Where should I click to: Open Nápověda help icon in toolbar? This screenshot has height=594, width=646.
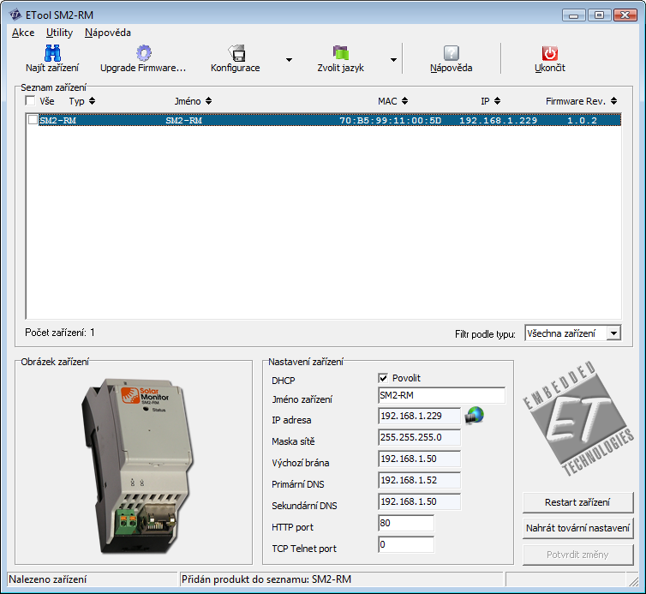click(x=451, y=53)
